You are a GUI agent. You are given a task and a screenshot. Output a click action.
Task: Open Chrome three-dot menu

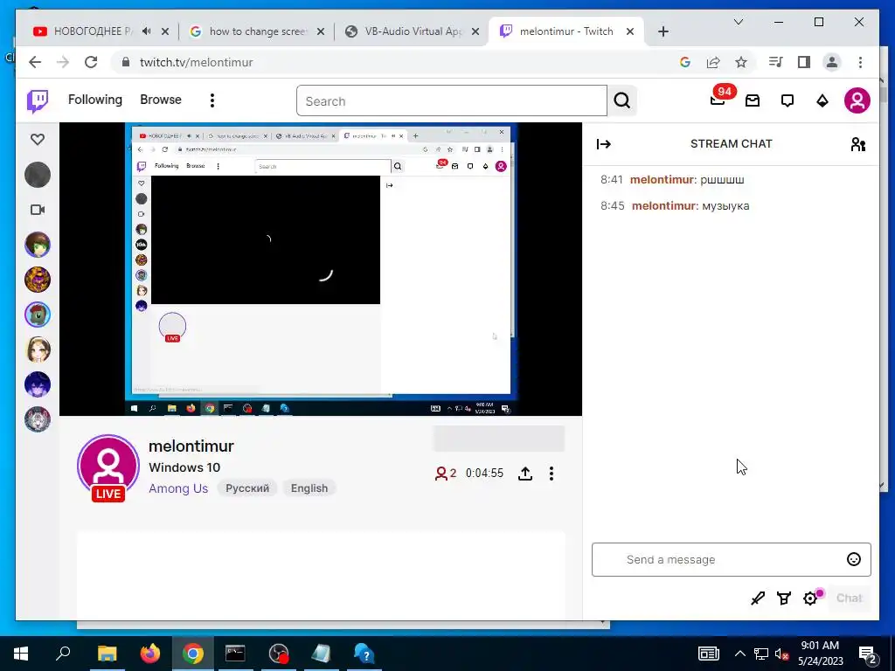(x=860, y=62)
